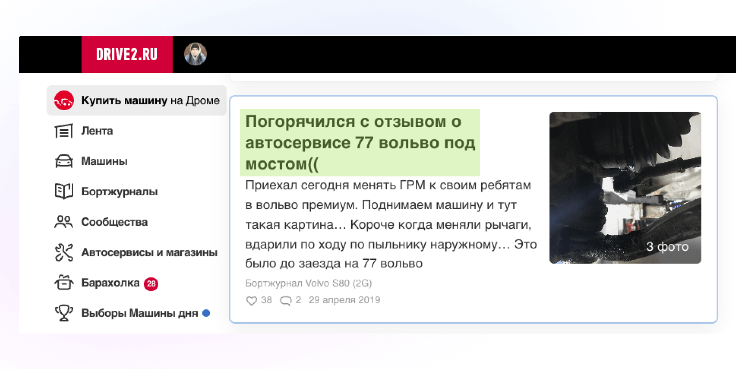Open Автосервисы и магазины
The width and height of the screenshot is (756, 369).
pos(149,252)
